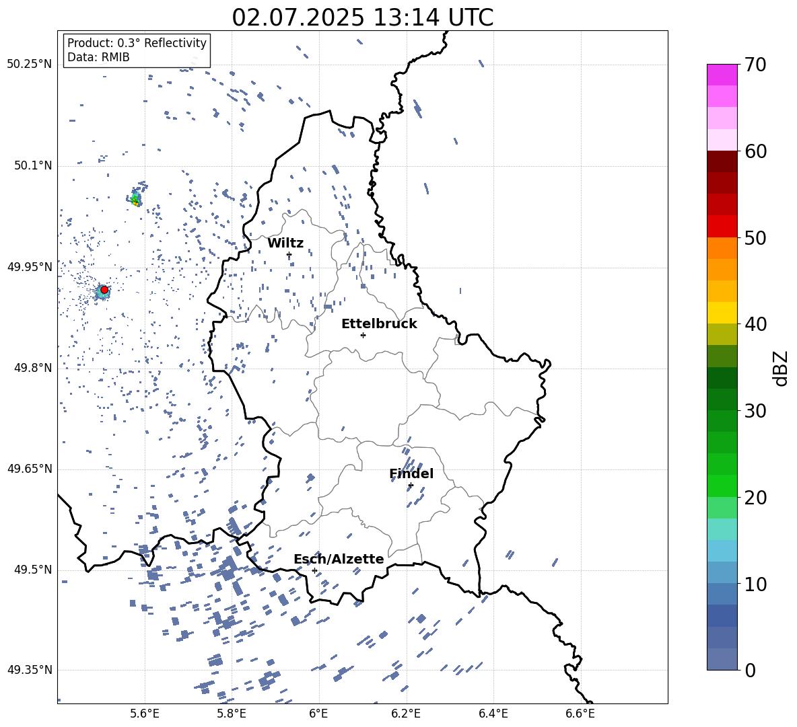Viewport: 797px width, 727px height.
Task: Click the turquoise colorbar swatch below 20
Action: pyautogui.click(x=722, y=529)
